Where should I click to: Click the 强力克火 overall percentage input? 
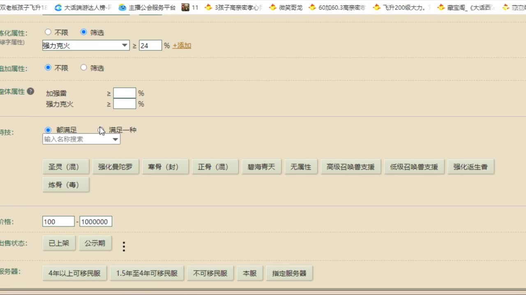click(125, 104)
